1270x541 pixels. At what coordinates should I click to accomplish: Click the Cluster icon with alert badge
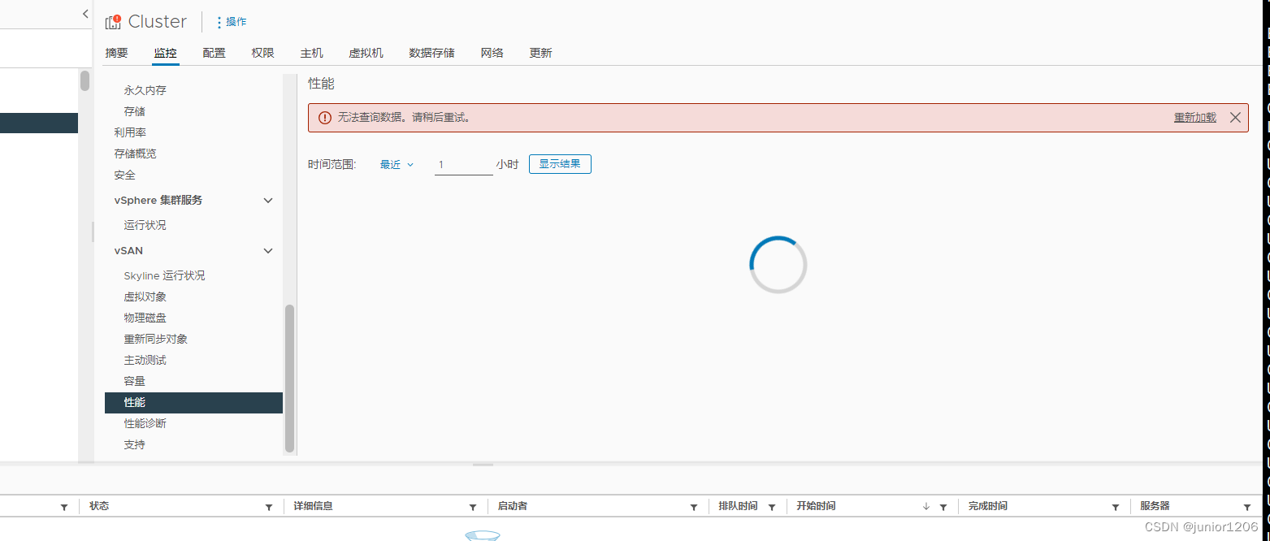tap(113, 22)
